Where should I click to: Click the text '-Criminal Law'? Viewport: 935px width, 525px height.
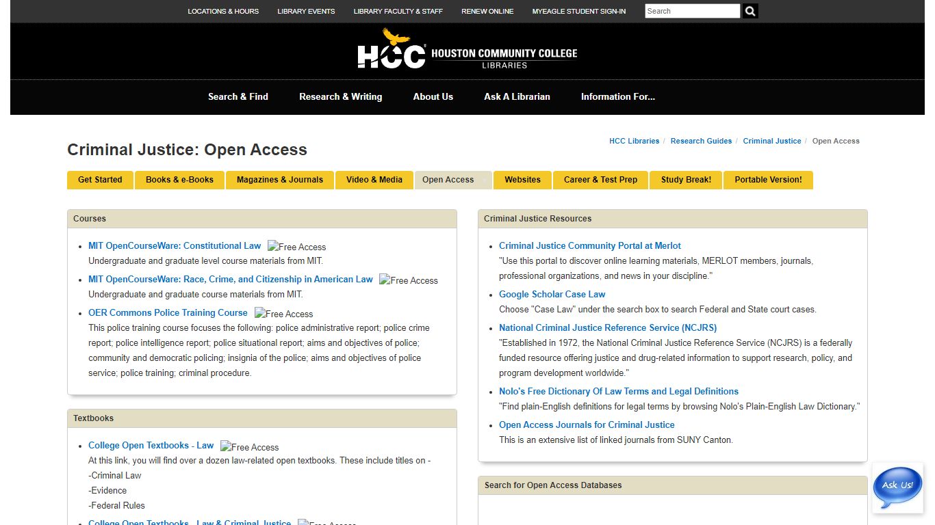click(x=115, y=475)
